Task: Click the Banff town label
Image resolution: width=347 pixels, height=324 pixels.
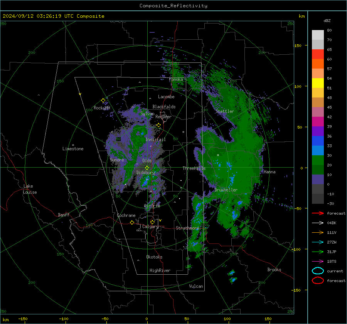Action: click(64, 215)
